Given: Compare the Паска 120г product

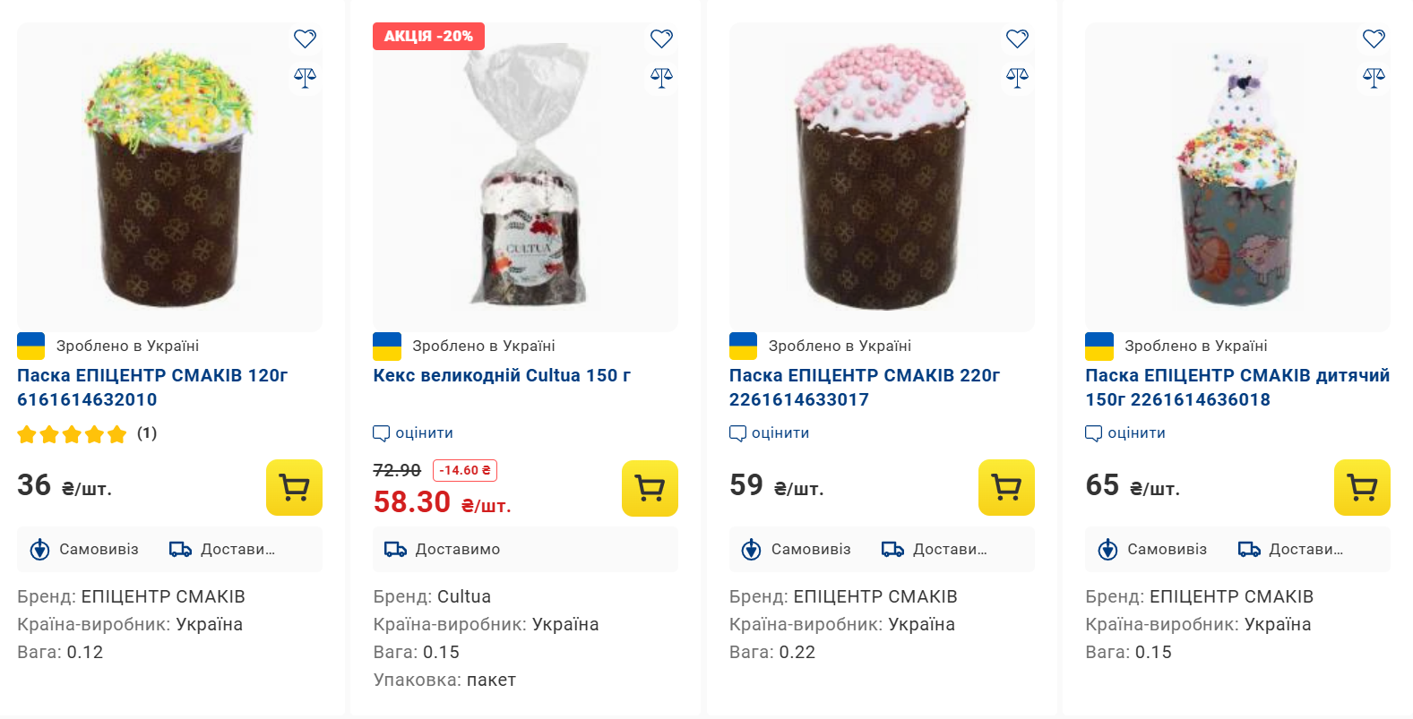Looking at the screenshot, I should coord(305,78).
